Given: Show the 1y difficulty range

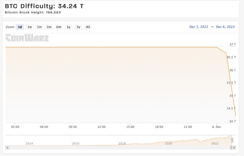Looking at the screenshot, I should click(68, 27).
